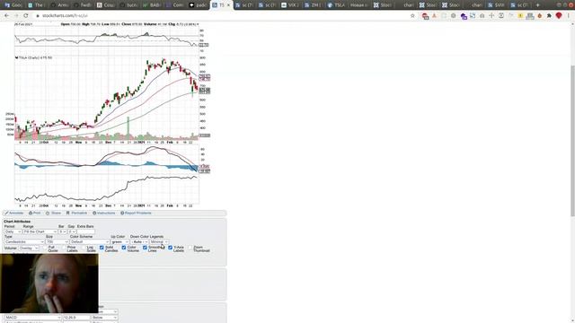
Task: Open the Up Color dropdown set to green
Action: (119, 241)
